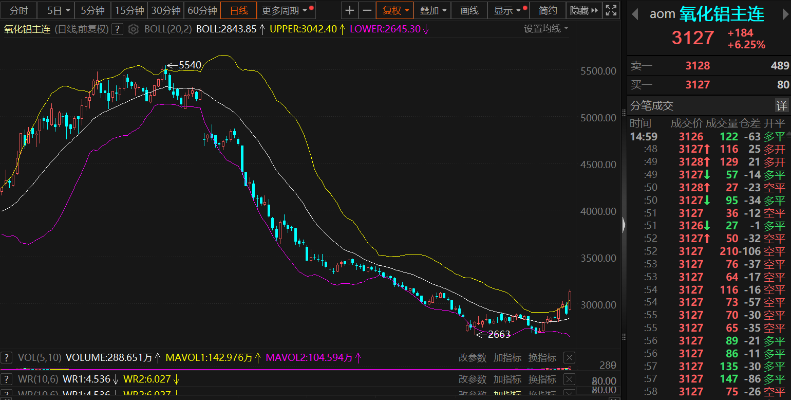Screen dimensions: 791x400
Task: Click 换指标 in the VOL panel
Action: [x=542, y=358]
